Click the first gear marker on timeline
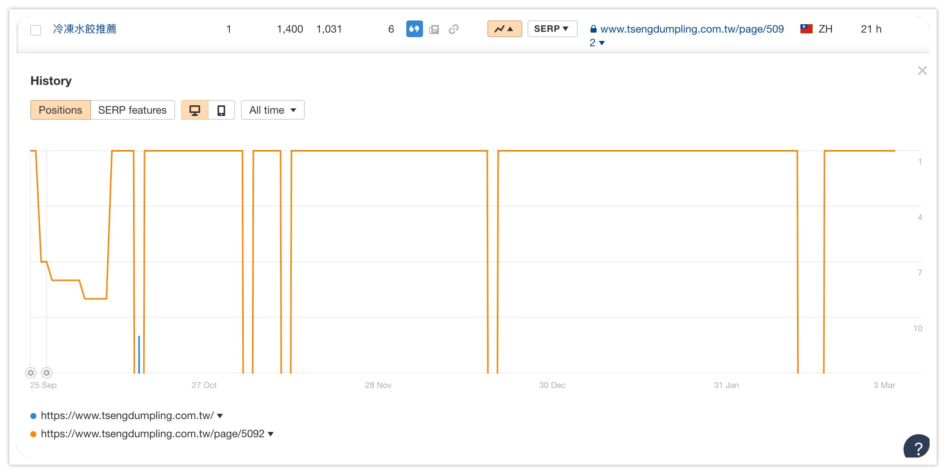Image resolution: width=946 pixels, height=474 pixels. [x=31, y=373]
